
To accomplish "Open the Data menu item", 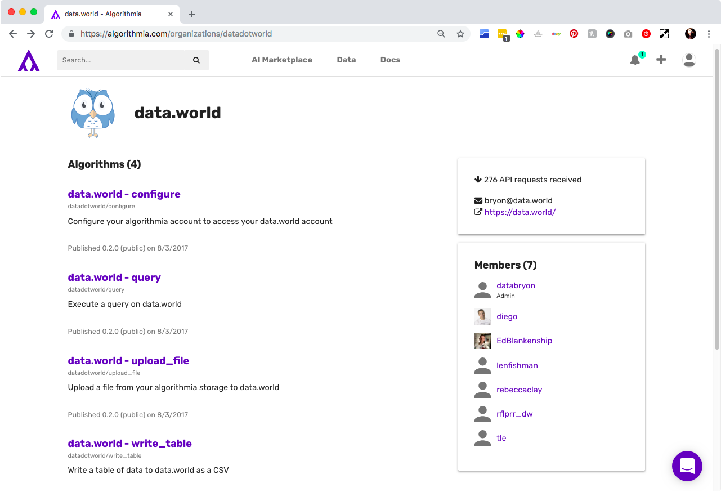I will [346, 60].
